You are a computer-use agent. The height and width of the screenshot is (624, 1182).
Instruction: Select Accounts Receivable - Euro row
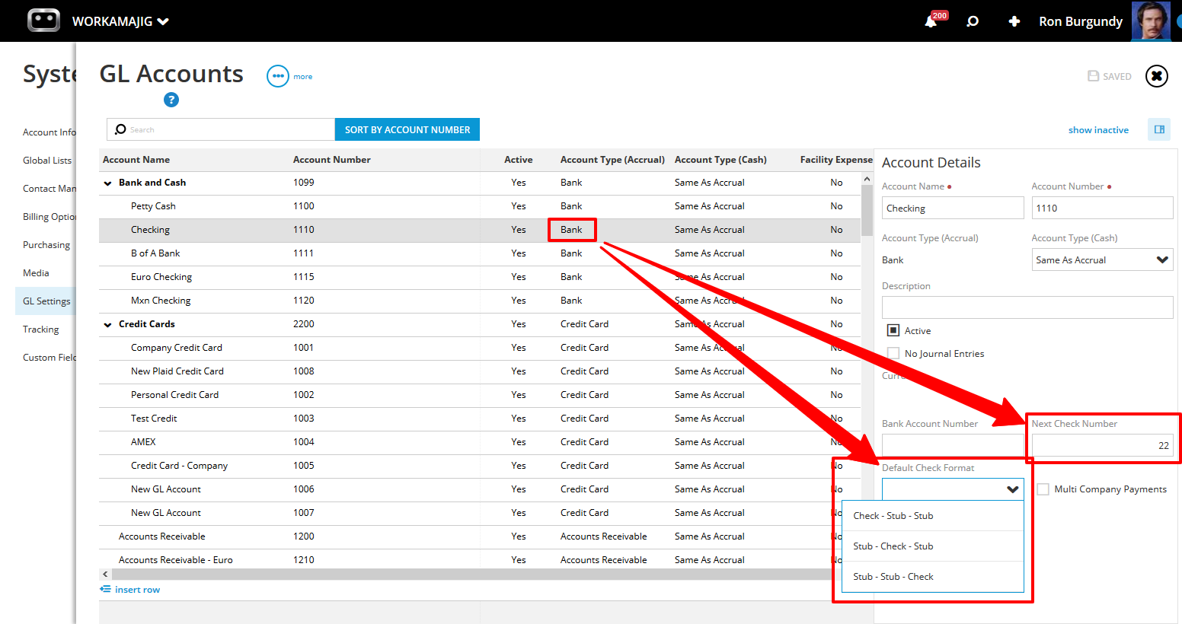pyautogui.click(x=480, y=560)
